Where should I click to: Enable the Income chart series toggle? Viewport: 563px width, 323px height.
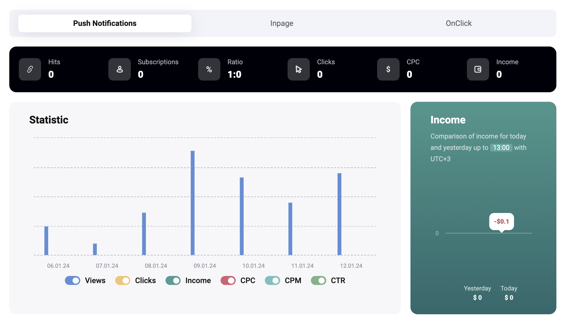173,280
